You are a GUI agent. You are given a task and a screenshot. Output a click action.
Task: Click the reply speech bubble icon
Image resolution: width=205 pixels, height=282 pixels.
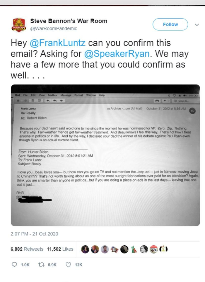[x=14, y=265]
